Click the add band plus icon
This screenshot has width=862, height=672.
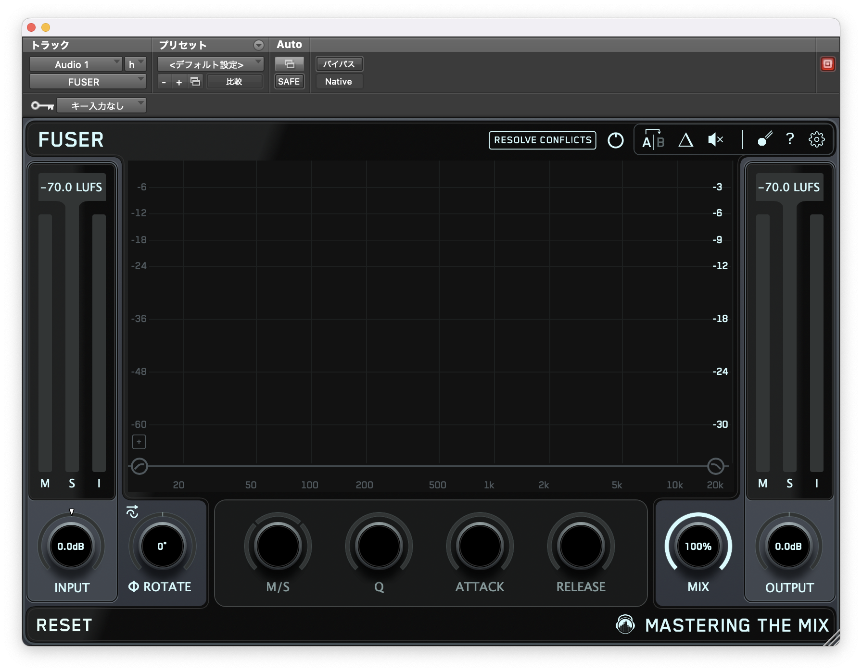139,442
